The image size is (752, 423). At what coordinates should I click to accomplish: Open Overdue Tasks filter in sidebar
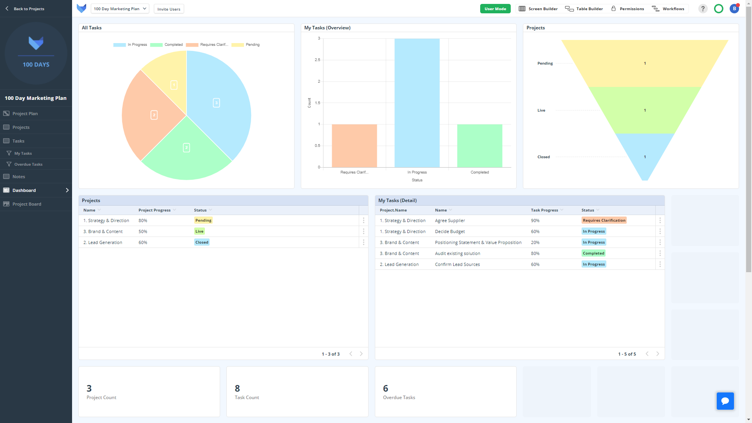[28, 164]
